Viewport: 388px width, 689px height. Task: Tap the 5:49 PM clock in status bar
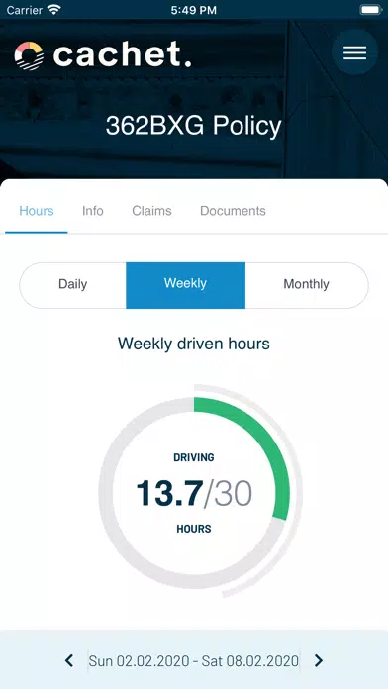pyautogui.click(x=194, y=10)
